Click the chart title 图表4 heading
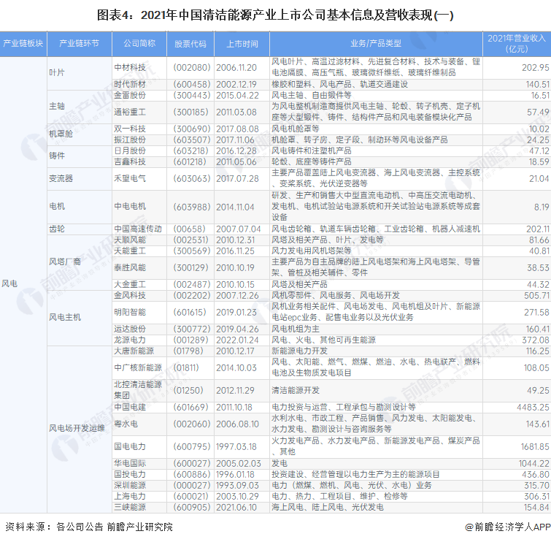551x542 pixels. tap(275, 13)
